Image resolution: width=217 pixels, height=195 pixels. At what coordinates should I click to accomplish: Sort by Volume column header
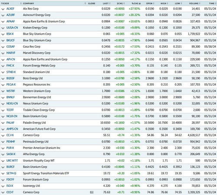pos(194,3)
